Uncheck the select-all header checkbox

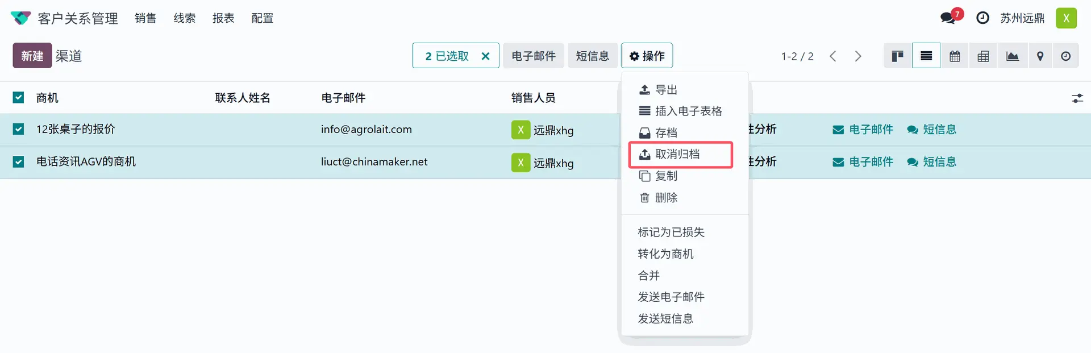point(18,97)
